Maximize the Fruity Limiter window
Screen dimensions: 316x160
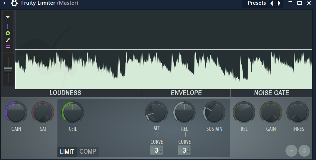pos(299,3)
